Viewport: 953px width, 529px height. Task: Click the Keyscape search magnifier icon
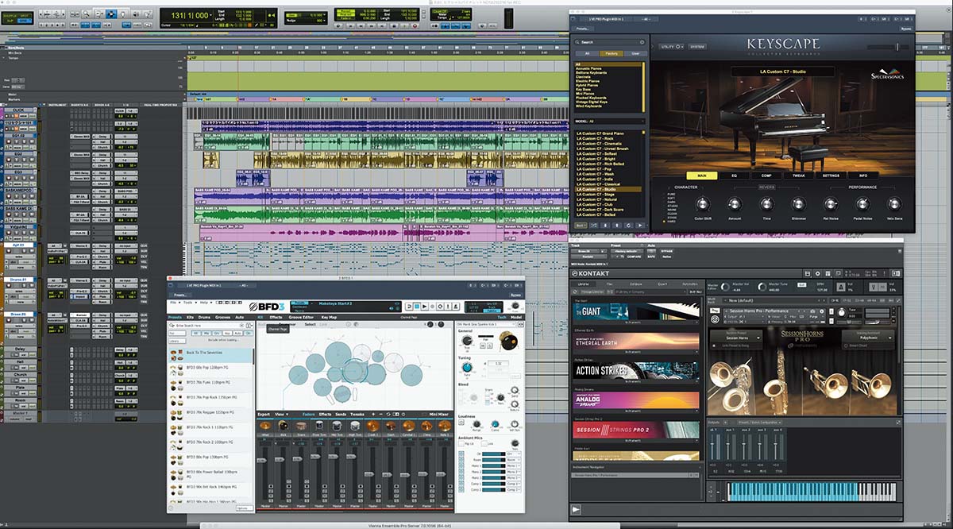(x=577, y=42)
